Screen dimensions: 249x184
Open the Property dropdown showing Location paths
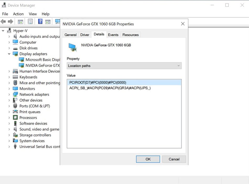coord(124,66)
